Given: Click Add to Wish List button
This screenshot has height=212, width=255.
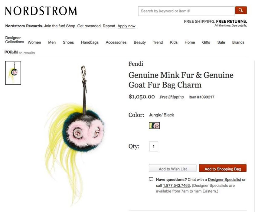Looking at the screenshot, I should click(173, 168).
